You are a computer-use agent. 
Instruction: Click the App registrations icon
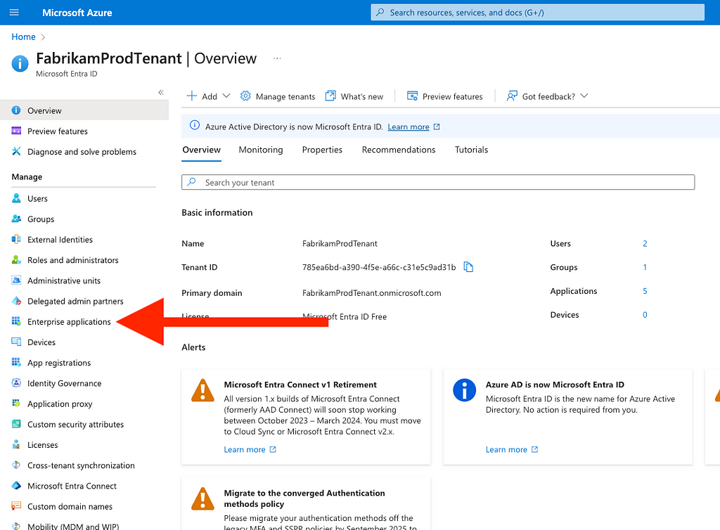(16, 363)
